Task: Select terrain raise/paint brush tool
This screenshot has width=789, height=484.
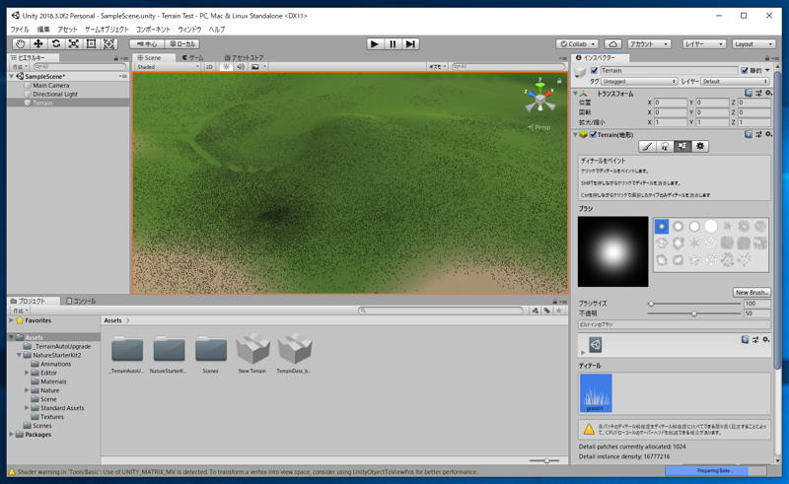Action: (x=647, y=147)
